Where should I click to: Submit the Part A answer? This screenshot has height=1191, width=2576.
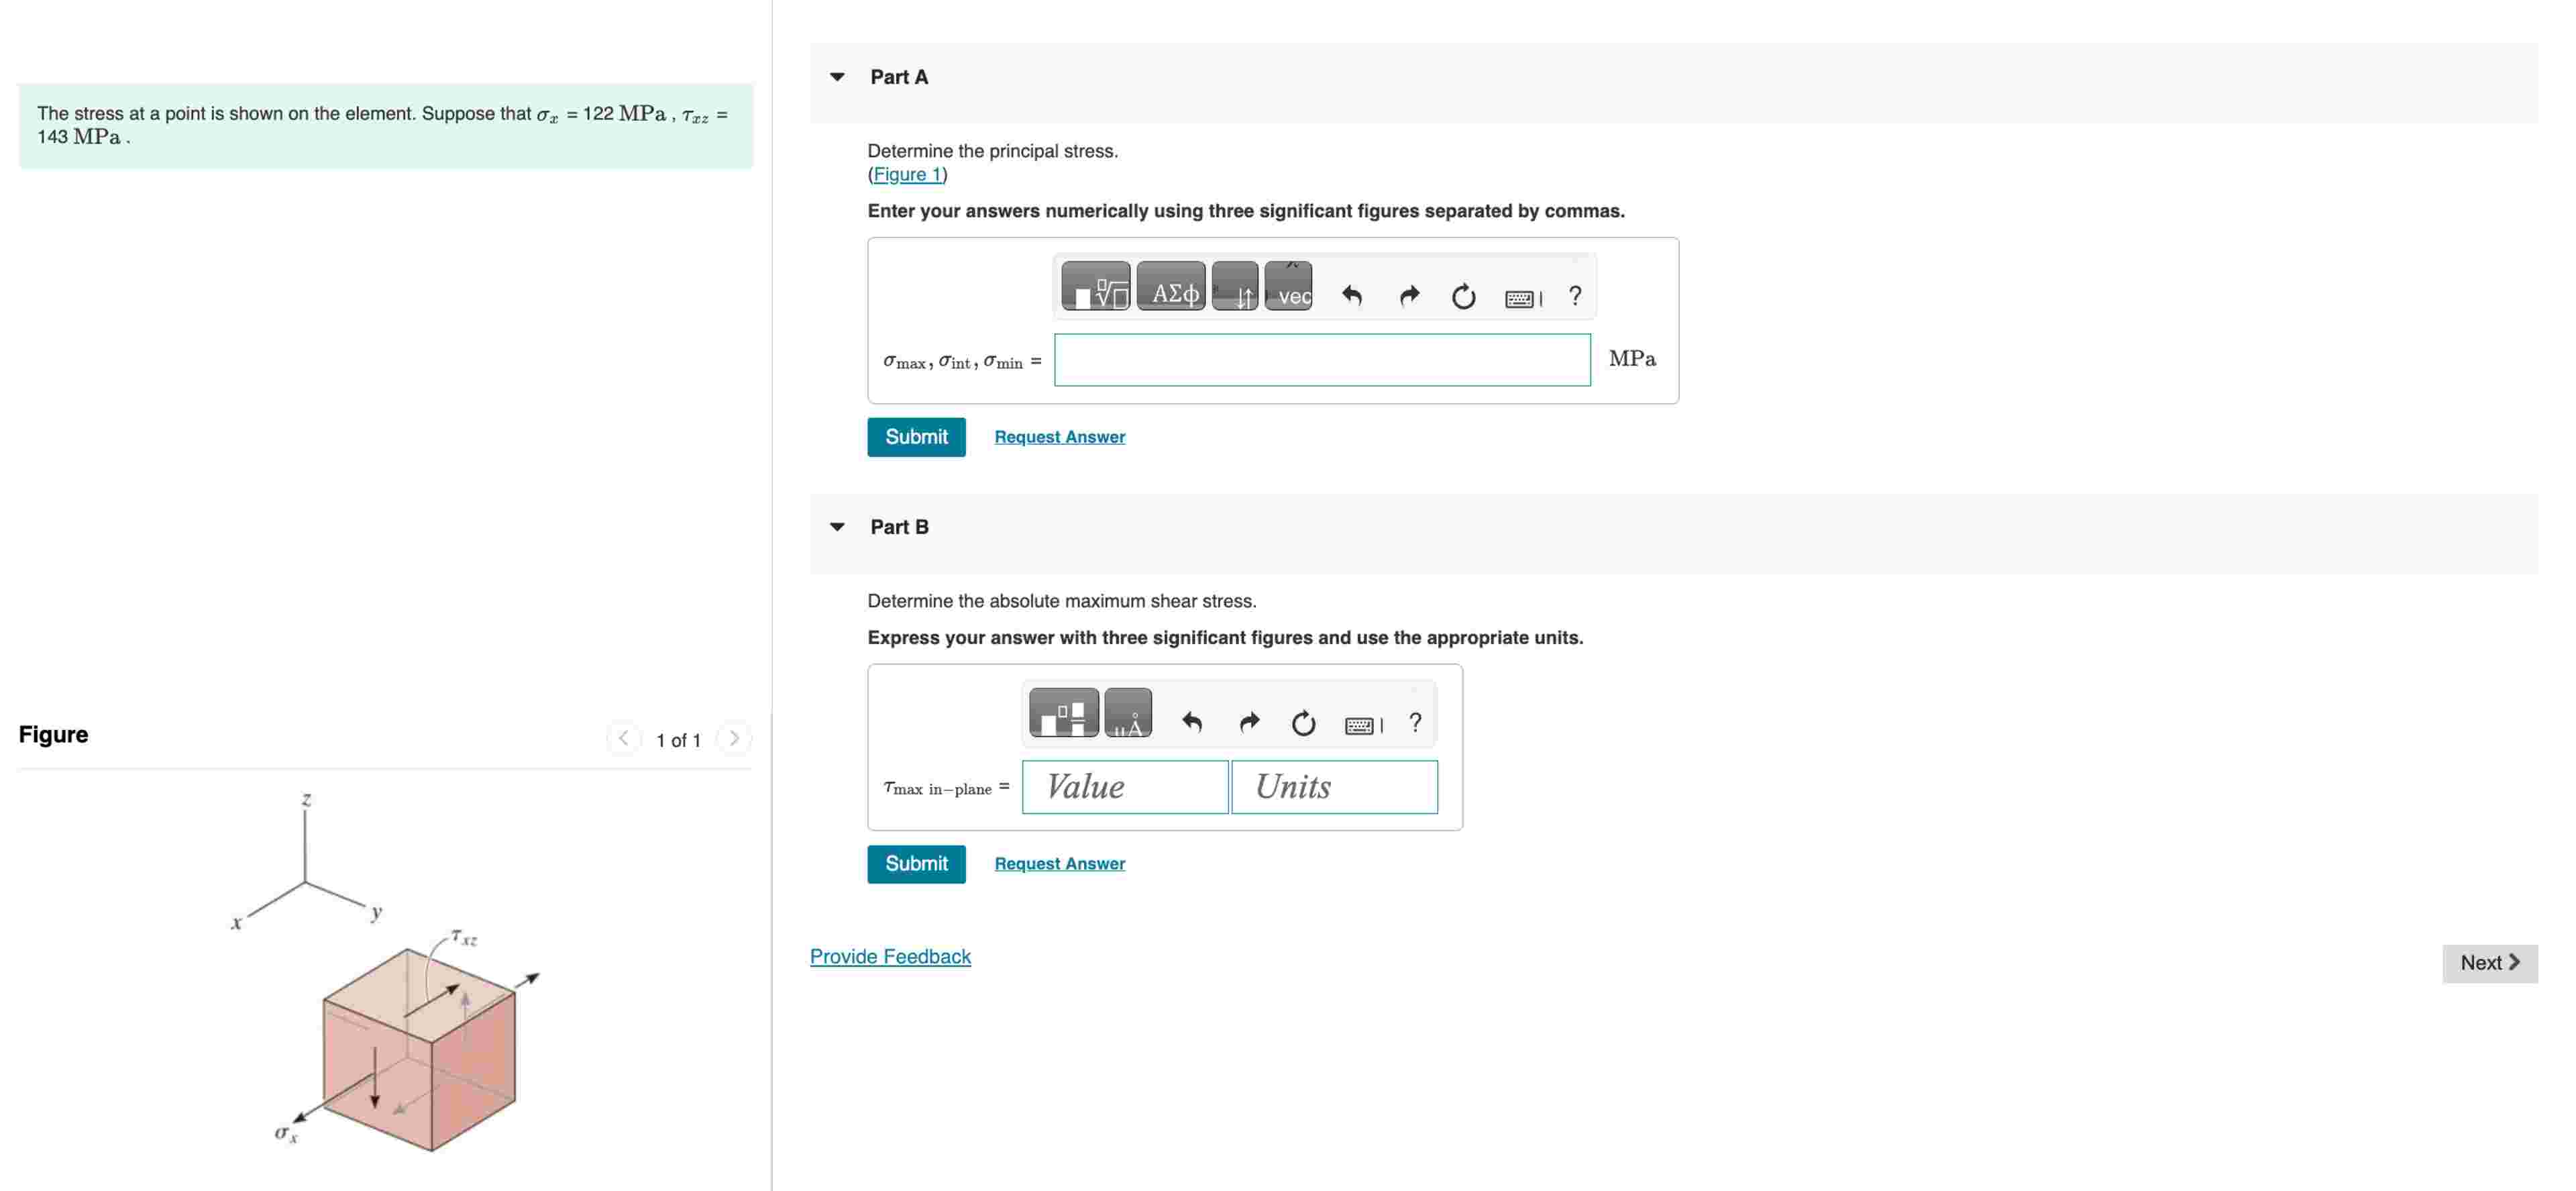916,437
